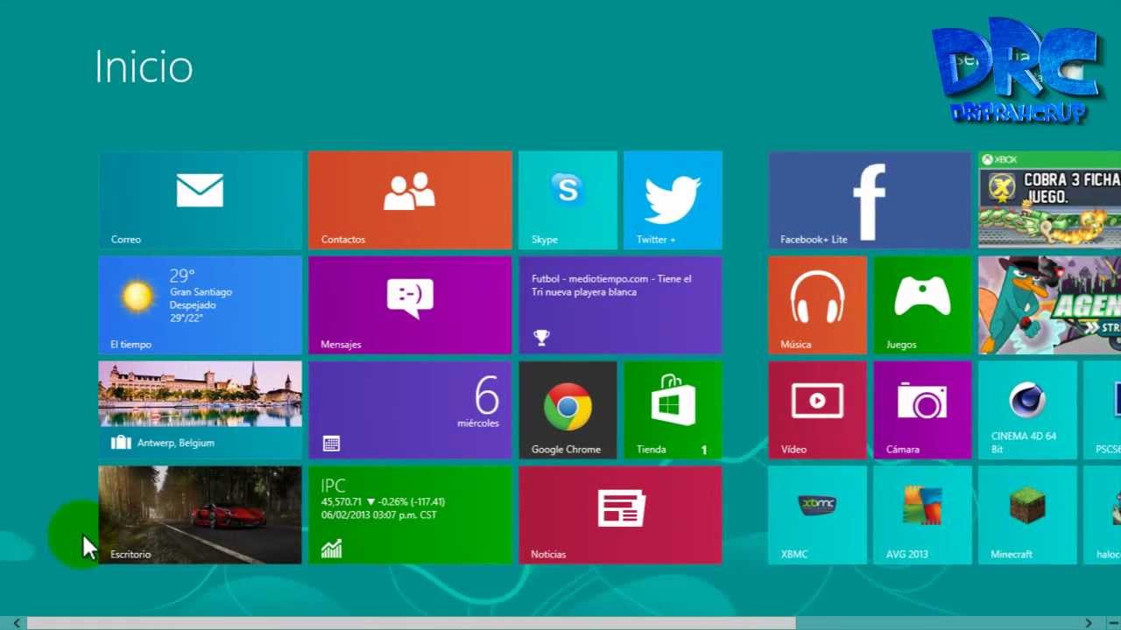Open the Vídeo tile
The width and height of the screenshot is (1121, 630).
click(x=818, y=410)
